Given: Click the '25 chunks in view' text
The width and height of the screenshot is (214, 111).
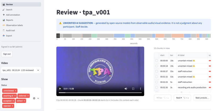Looking at the screenshot, I should (162, 48).
